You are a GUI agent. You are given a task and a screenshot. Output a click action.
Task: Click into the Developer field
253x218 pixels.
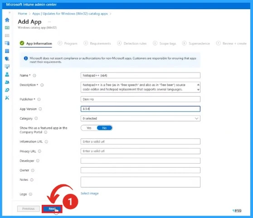tap(141, 160)
